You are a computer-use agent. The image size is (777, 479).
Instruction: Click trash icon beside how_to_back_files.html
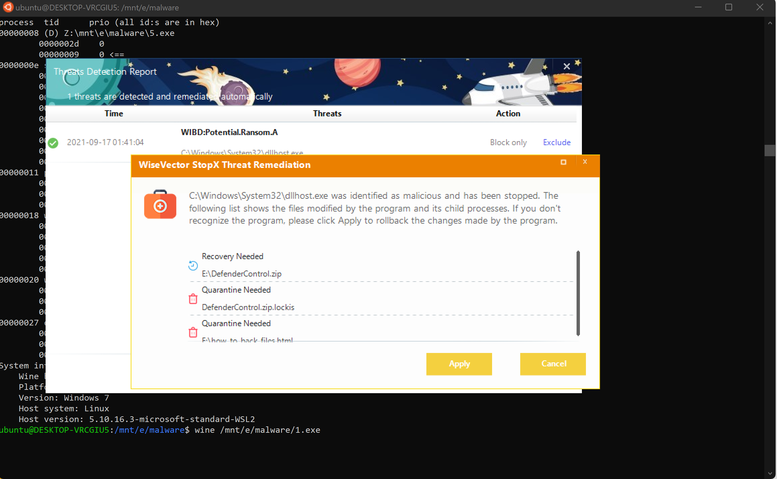point(193,332)
